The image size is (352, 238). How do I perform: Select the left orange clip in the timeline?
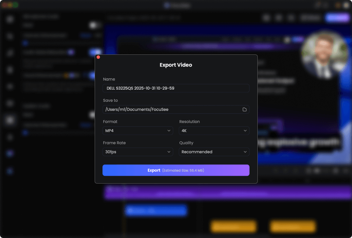[233, 226]
